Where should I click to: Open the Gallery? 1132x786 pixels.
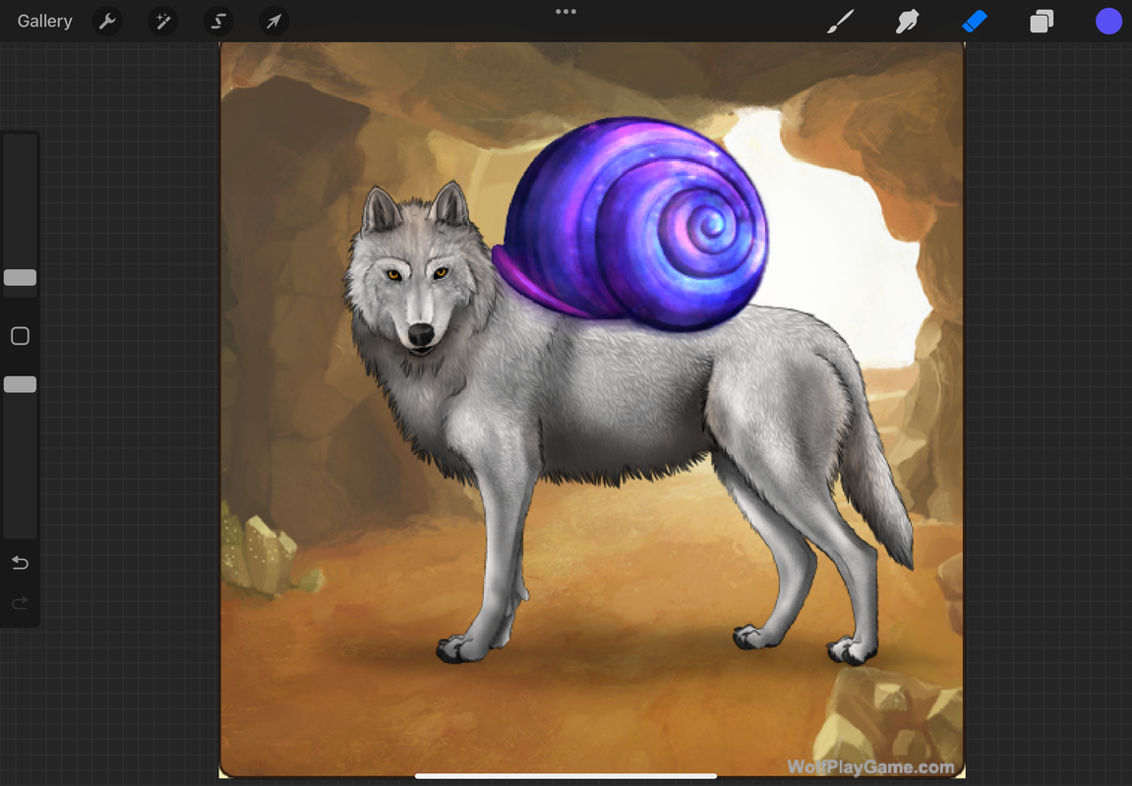[45, 21]
